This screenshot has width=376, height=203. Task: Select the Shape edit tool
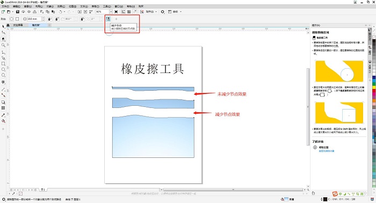tap(3, 33)
